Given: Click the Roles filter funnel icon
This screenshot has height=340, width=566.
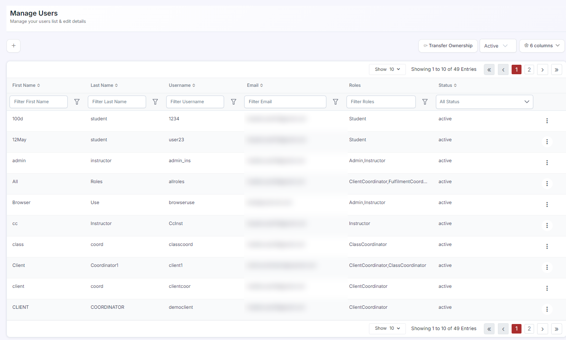Looking at the screenshot, I should pyautogui.click(x=425, y=102).
